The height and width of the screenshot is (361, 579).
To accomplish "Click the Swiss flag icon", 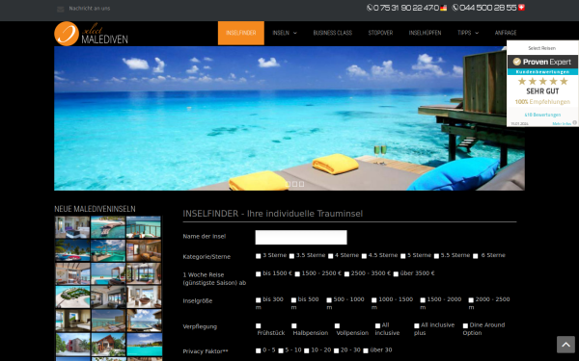I will coord(521,8).
